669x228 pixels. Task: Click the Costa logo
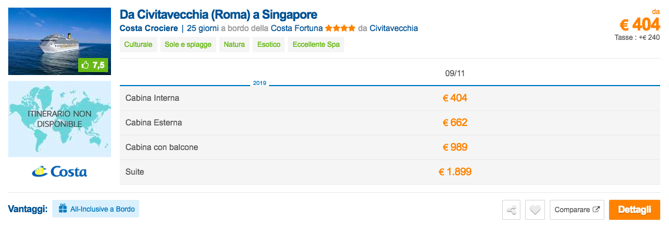pos(59,171)
